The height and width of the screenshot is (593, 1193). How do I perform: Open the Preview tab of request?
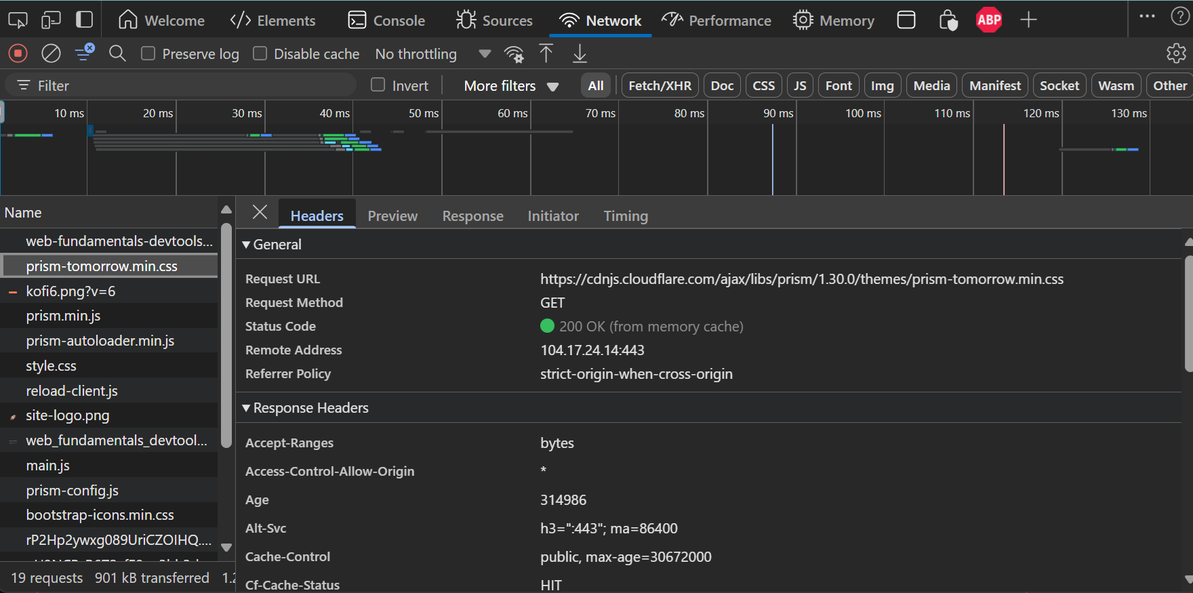392,216
